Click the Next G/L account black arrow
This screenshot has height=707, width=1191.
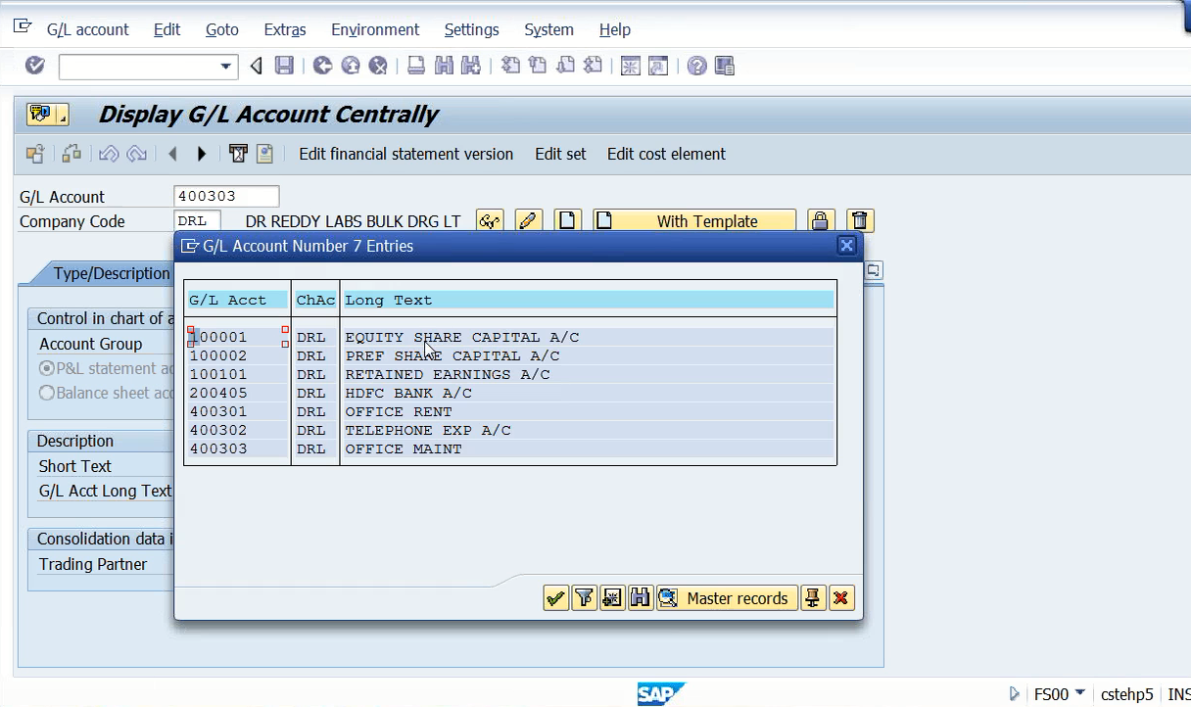[202, 154]
